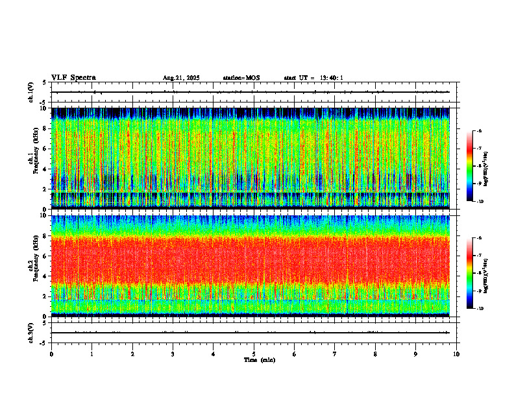The height and width of the screenshot is (397, 514).
Task: Click tick 7 on the time axis
Action: coord(335,354)
